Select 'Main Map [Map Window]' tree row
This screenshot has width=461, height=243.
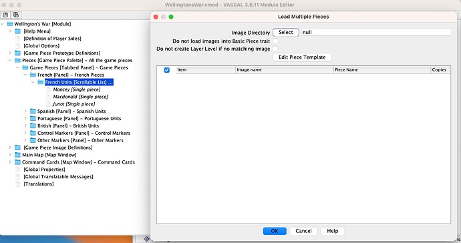[x=49, y=155]
